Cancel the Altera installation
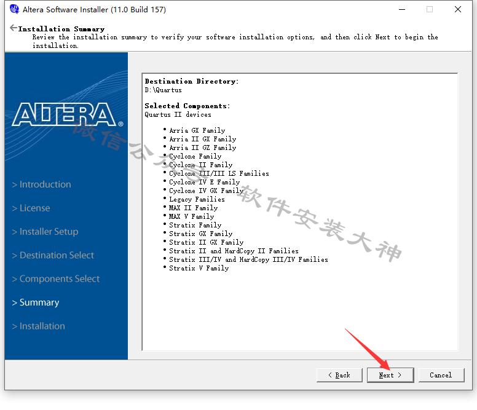 pos(441,375)
